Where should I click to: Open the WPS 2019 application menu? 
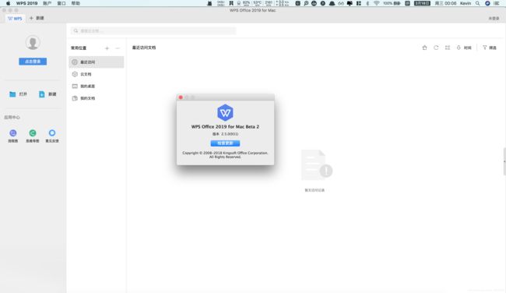(x=26, y=3)
